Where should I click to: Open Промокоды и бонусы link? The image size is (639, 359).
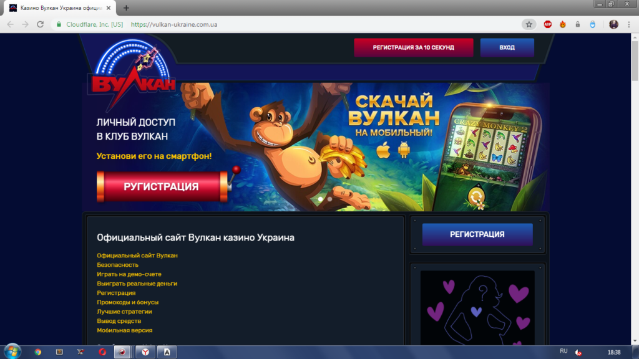click(x=127, y=302)
